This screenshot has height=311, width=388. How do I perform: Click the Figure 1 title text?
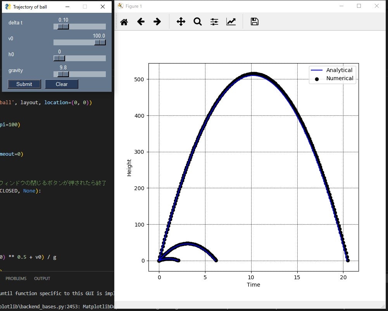[134, 6]
